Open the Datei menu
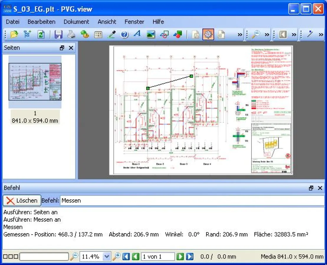The height and width of the screenshot is (265, 327). pyautogui.click(x=13, y=22)
